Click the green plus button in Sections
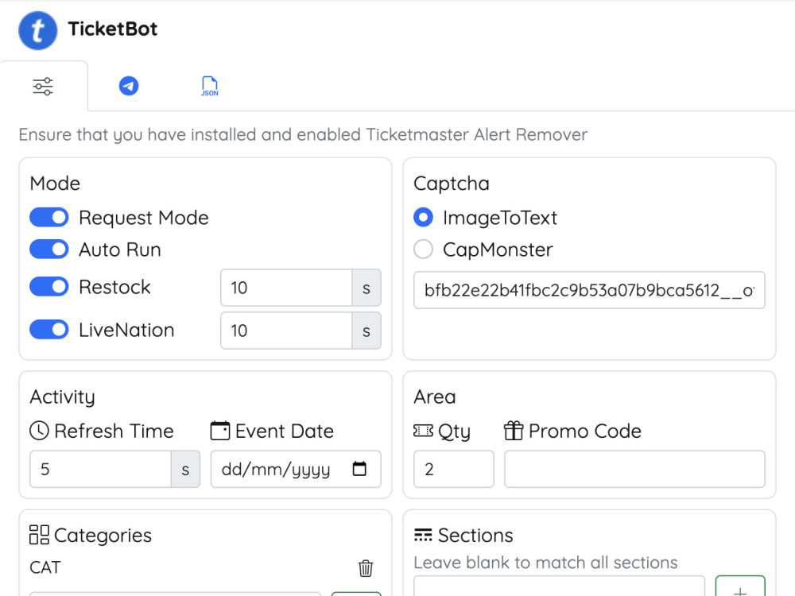This screenshot has height=596, width=795. (x=739, y=586)
